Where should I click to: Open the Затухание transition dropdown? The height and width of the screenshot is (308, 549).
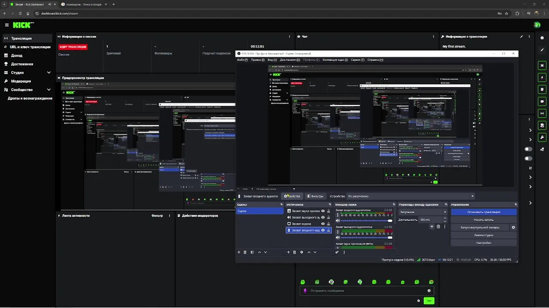point(423,212)
